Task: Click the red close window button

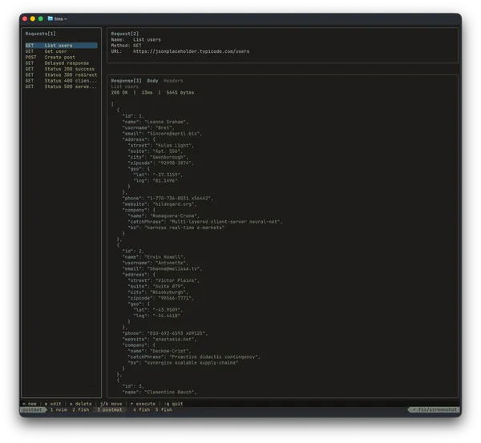Action: (x=25, y=18)
